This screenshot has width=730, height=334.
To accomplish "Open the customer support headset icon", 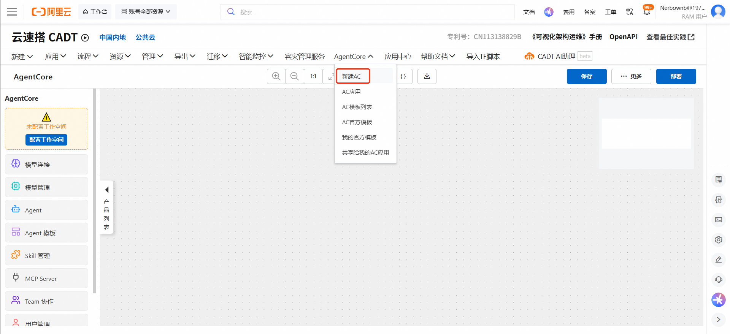I will (x=719, y=280).
